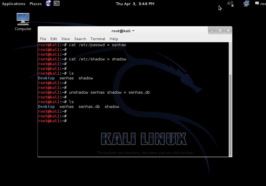Click 'shadow' in the last ls output

tap(112, 107)
